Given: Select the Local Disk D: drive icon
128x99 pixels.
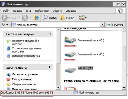Looking at the screenshot, I should 70,54.
